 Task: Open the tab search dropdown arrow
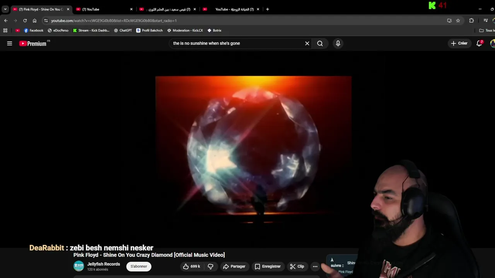click(x=5, y=9)
